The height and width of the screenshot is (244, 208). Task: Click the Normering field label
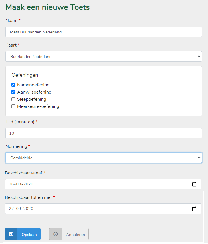click(16, 146)
